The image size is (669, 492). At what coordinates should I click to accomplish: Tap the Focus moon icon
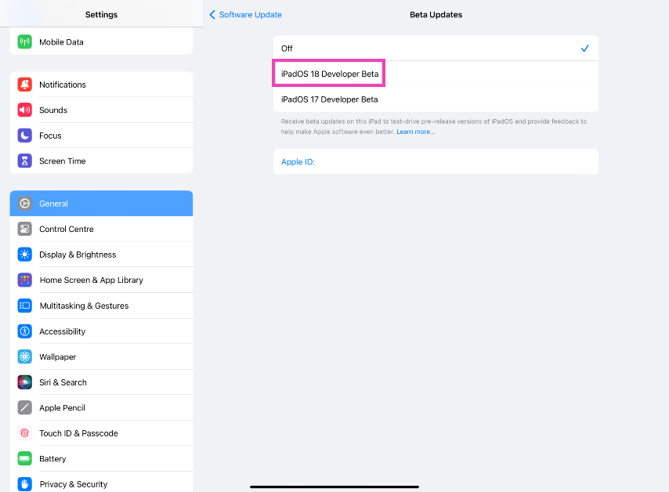point(25,136)
